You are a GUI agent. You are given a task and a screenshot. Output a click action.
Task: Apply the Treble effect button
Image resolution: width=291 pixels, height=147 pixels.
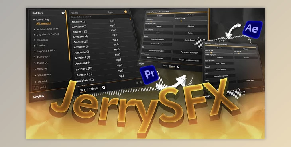click(x=190, y=33)
